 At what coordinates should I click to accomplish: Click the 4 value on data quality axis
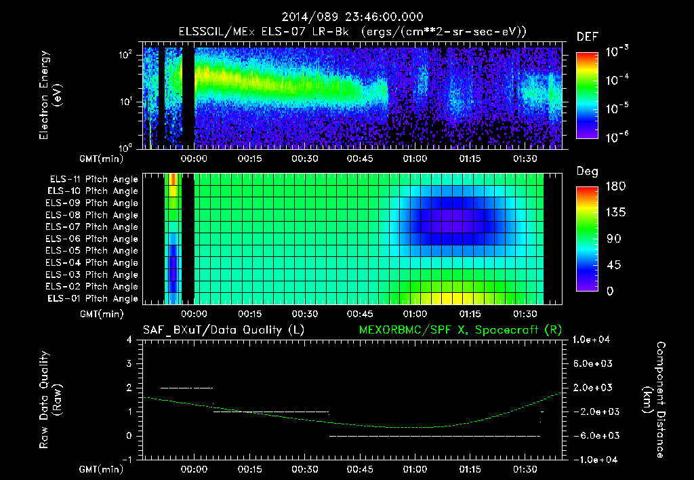tap(129, 340)
